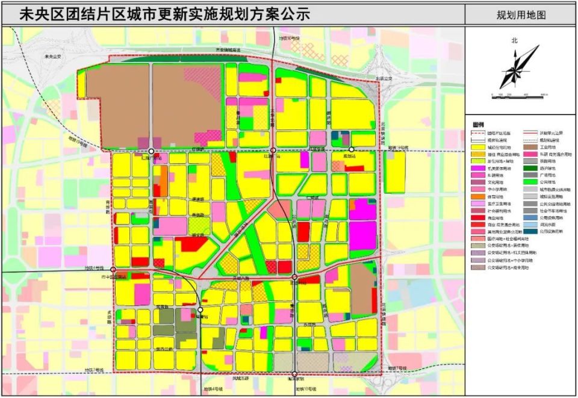The width and height of the screenshot is (578, 398).
Task: Click the 规划用地图 title box
Action: click(x=521, y=14)
